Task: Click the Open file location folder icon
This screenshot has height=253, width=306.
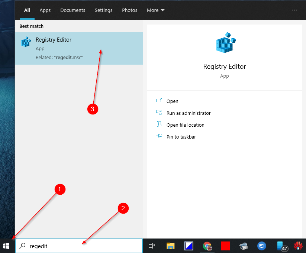Action: tap(159, 124)
